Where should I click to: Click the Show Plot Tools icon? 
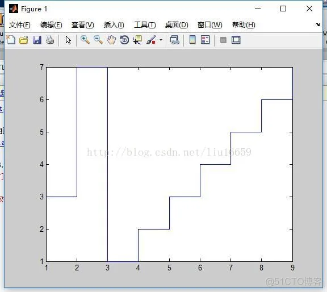pos(236,40)
